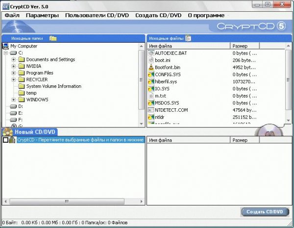Click the RECYCLER folder icon
Screen dimensions: 294x228
click(22, 79)
